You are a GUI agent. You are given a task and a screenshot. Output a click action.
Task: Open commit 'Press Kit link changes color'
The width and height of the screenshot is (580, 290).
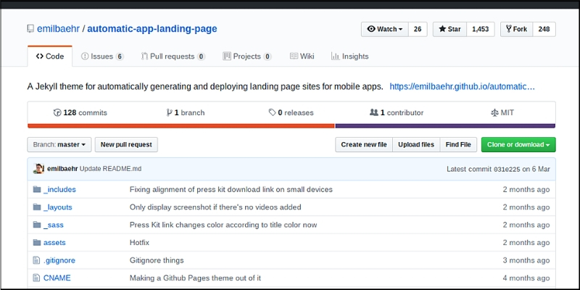tap(223, 225)
